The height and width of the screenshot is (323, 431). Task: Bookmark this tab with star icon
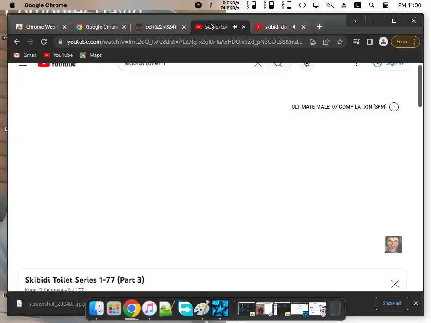(x=340, y=42)
